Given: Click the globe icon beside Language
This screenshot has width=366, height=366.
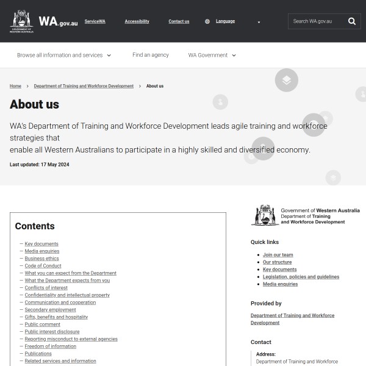Looking at the screenshot, I should pos(207,21).
